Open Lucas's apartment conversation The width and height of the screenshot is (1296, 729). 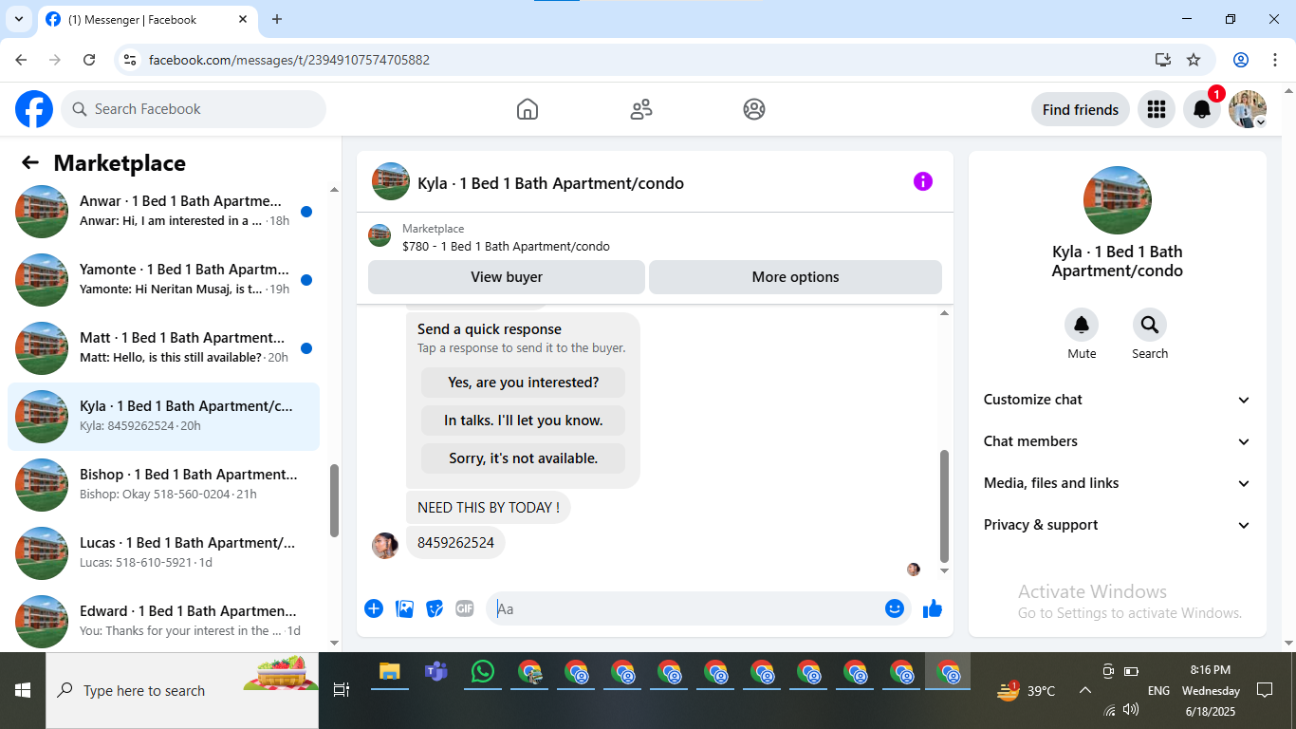click(163, 553)
